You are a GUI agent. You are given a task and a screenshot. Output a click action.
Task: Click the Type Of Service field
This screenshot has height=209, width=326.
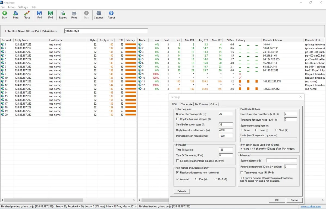point(226,156)
